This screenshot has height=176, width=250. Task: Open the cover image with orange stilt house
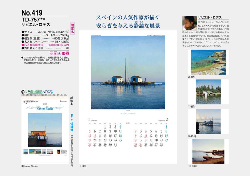45,130
